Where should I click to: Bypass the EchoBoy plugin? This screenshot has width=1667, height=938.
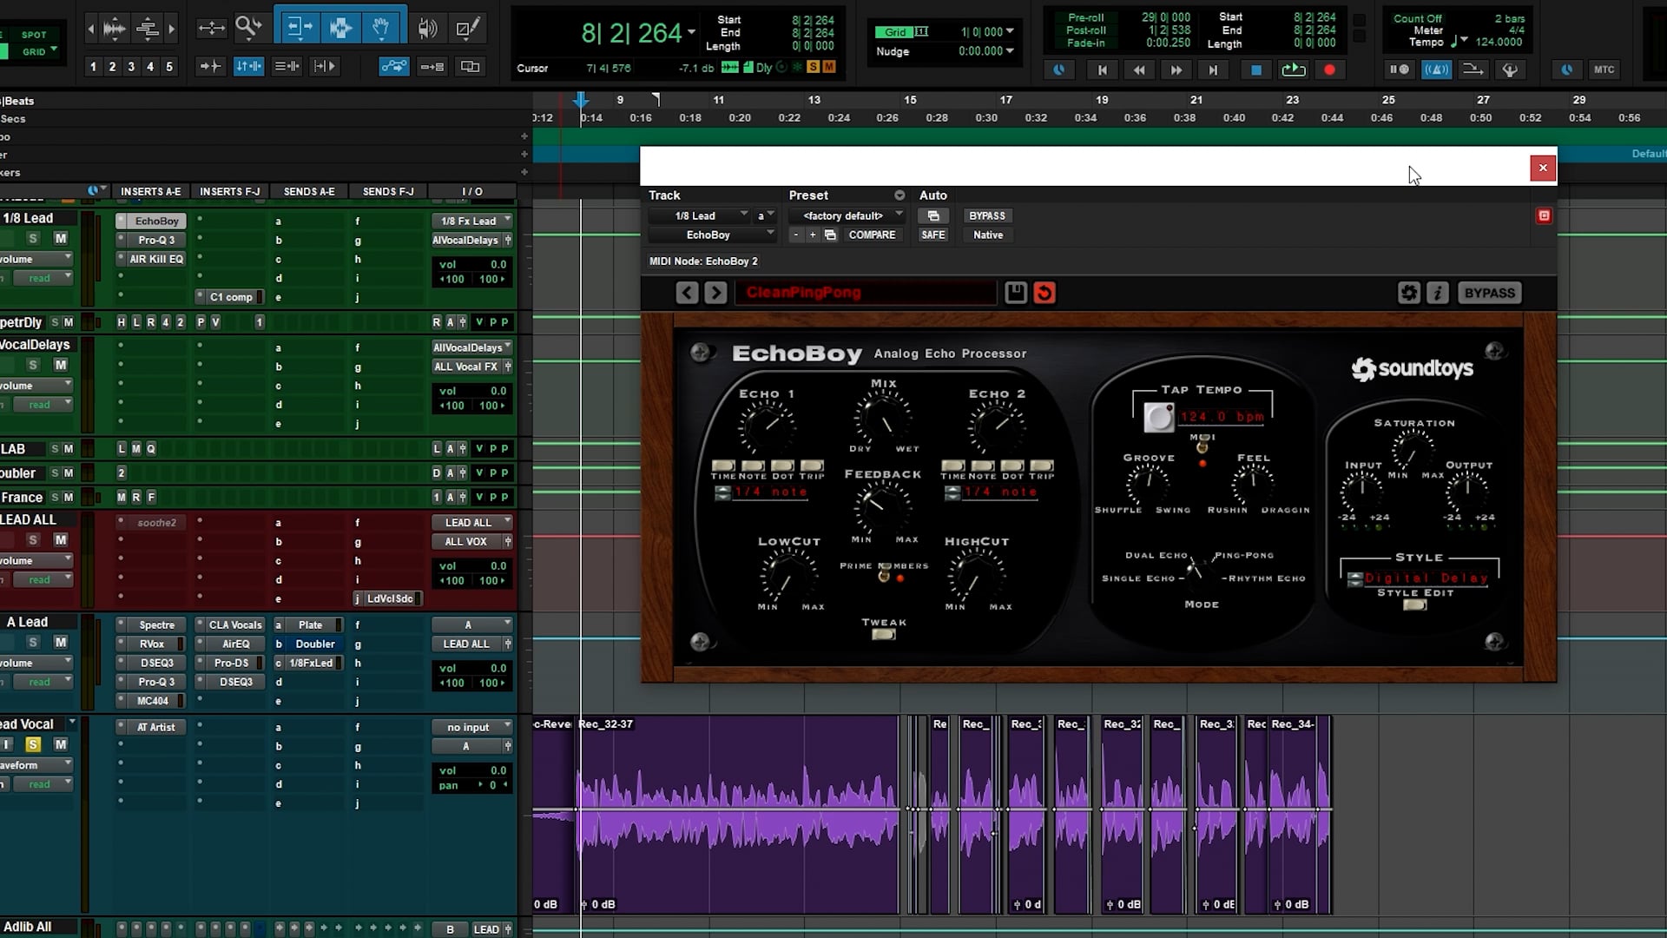click(x=1489, y=293)
